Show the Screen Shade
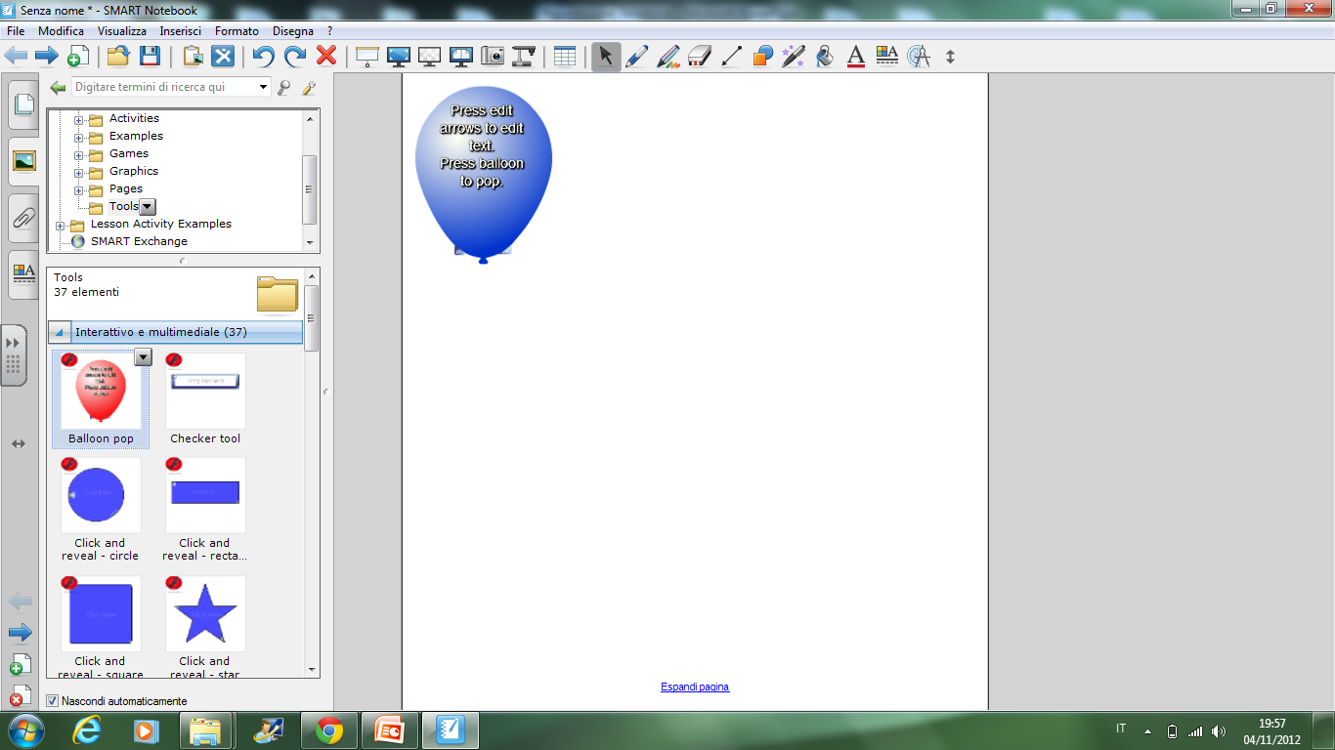The width and height of the screenshot is (1335, 750). 366,56
